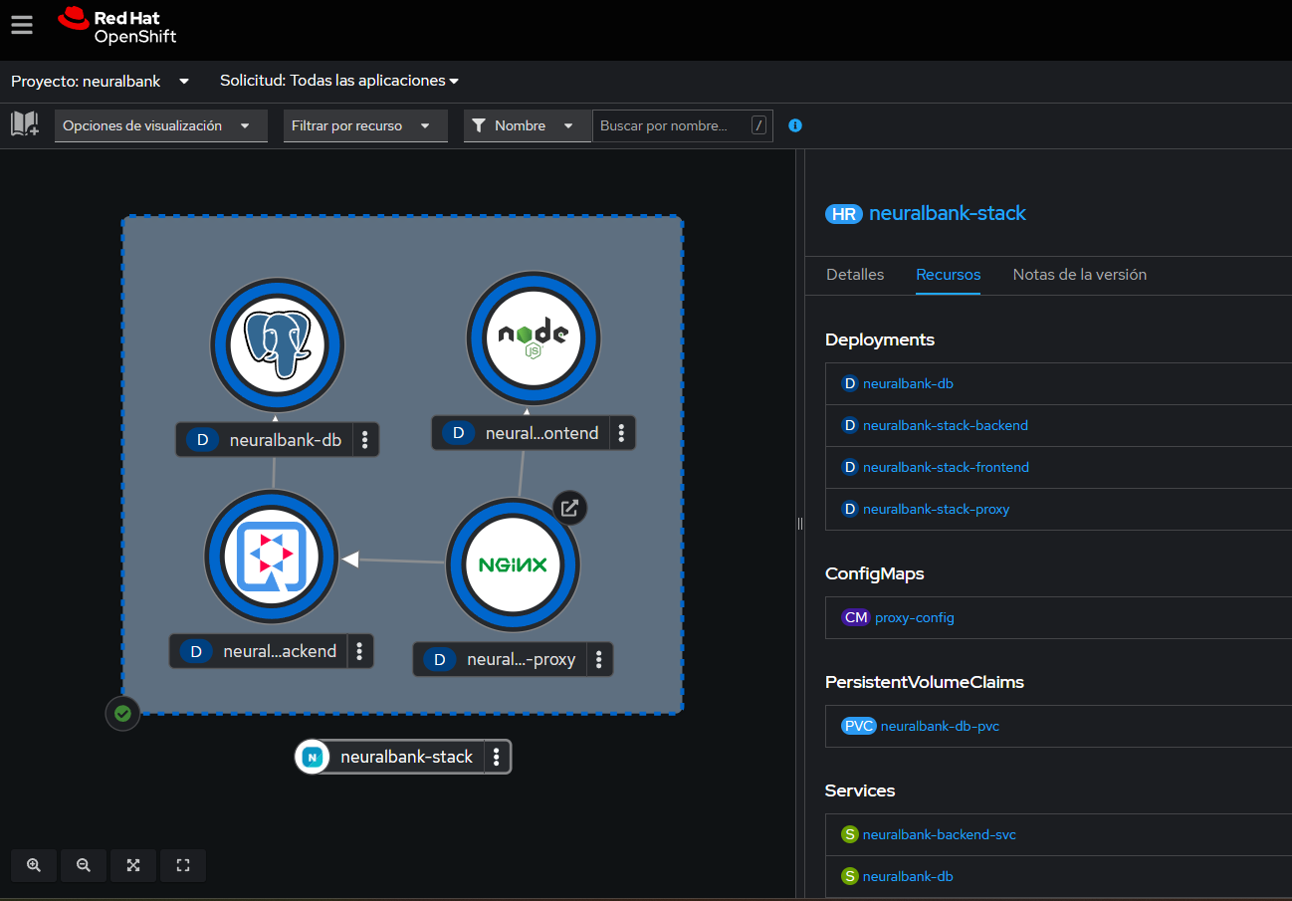Screen dimensions: 1292x901
Task: Enter fullscreen with the frame icon
Action: (x=182, y=865)
